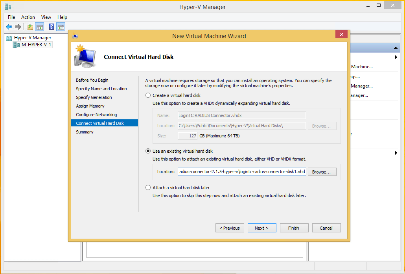The height and width of the screenshot is (274, 405).
Task: Select the Connect Virtual Hard Disk step
Action: tap(105, 123)
